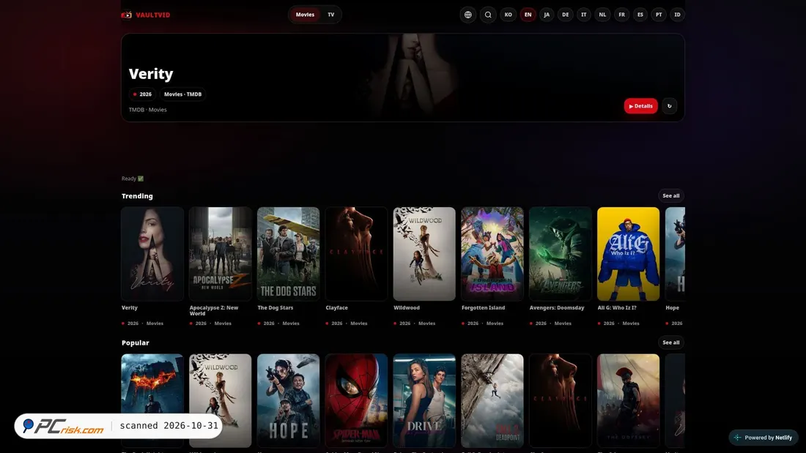Open The Dog Stars poster

289,254
